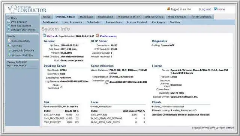The width and height of the screenshot is (240, 136).
Task: Click the Virtuoso Start Menu icon
Action: click(x=9, y=29)
